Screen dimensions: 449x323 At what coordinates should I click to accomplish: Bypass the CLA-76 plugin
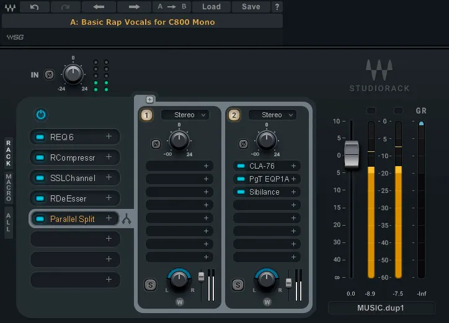pyautogui.click(x=241, y=166)
